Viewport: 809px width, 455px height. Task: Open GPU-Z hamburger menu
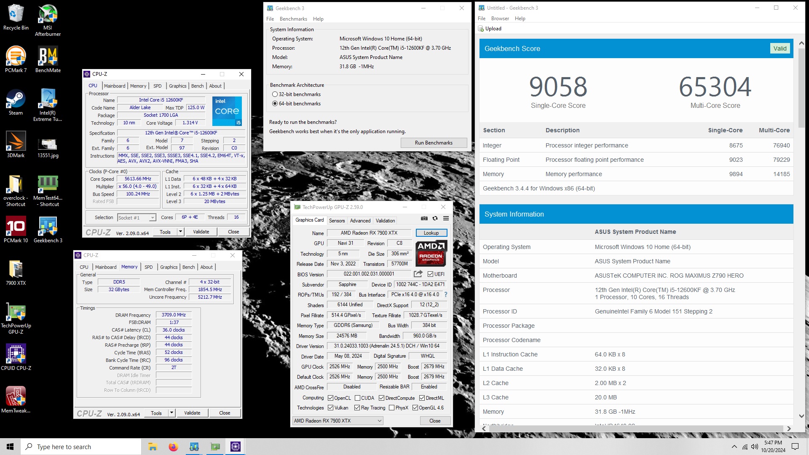coord(446,218)
